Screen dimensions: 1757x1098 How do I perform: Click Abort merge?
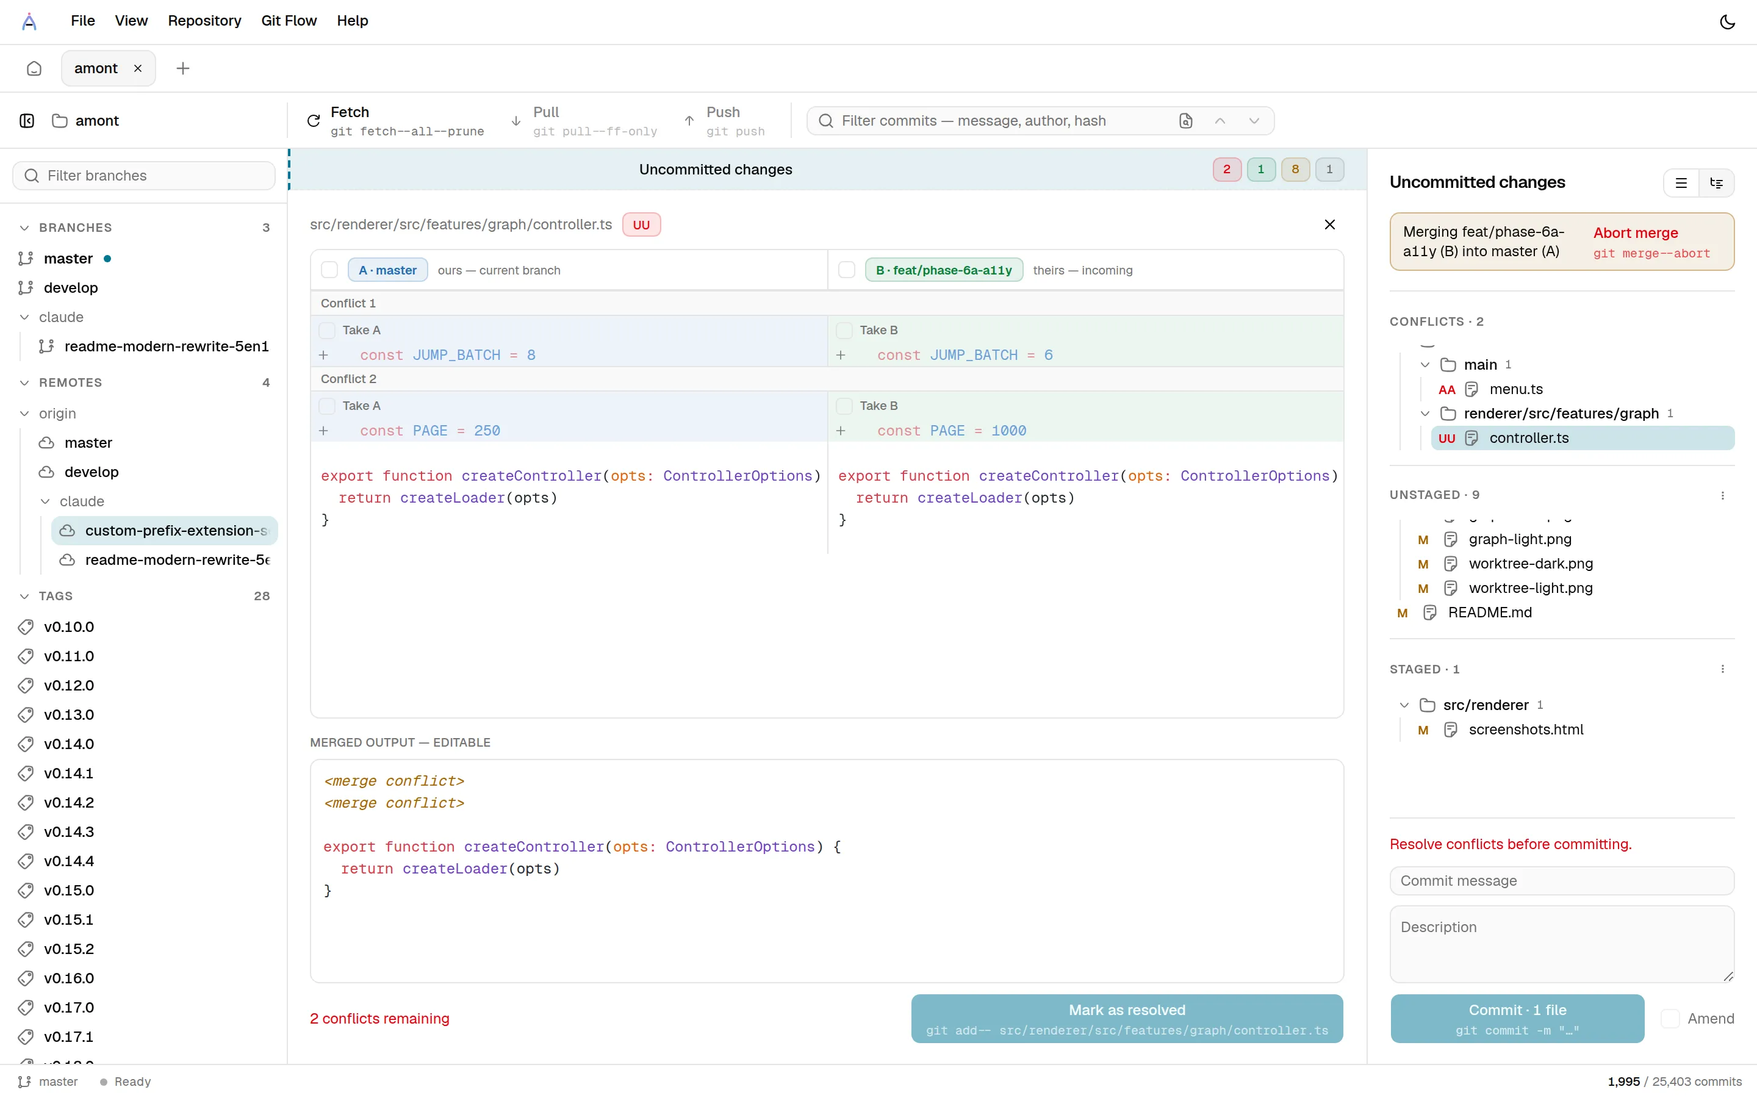1651,243
